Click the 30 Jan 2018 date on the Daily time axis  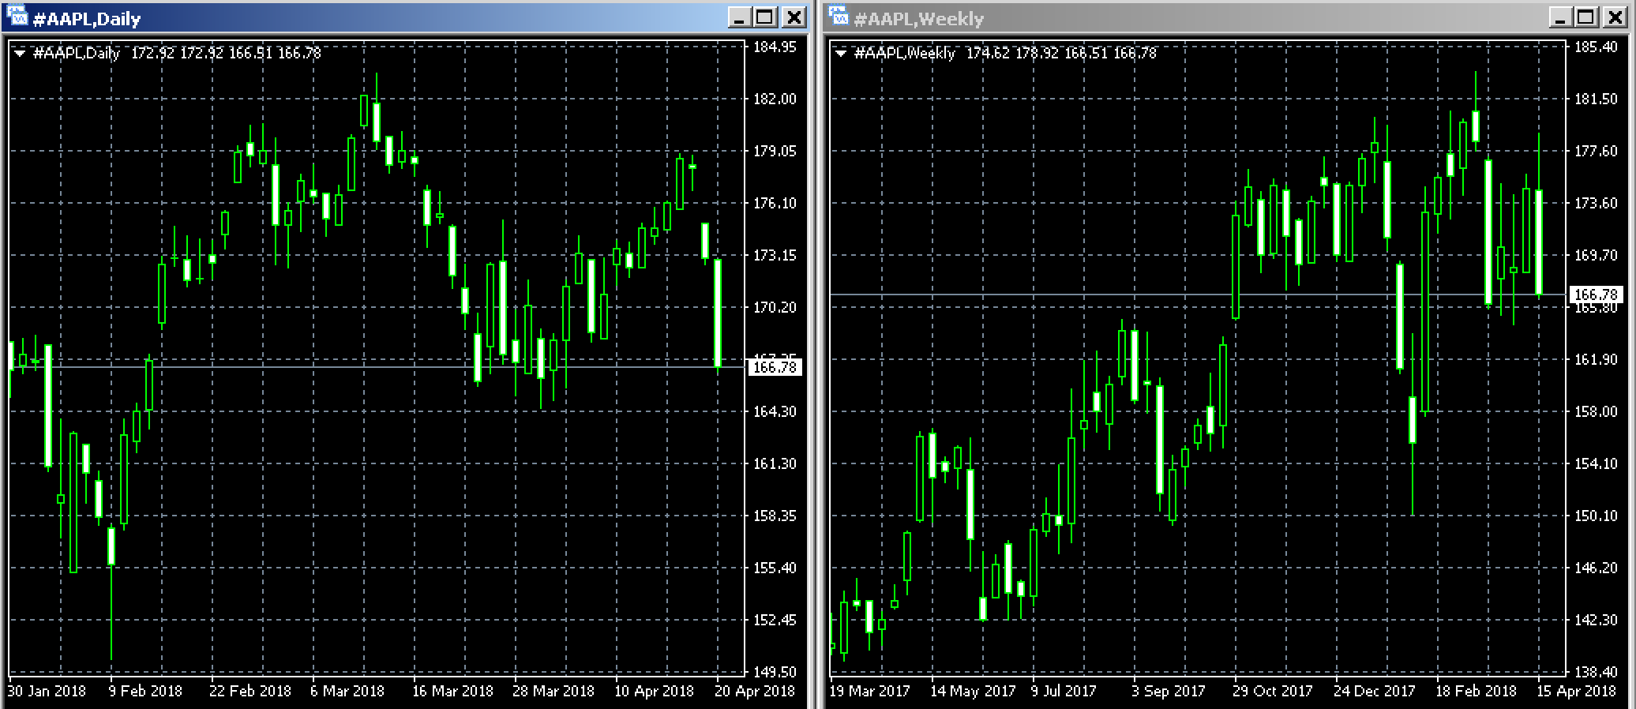point(47,691)
